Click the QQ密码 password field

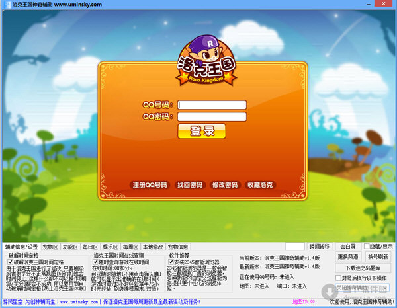click(212, 116)
